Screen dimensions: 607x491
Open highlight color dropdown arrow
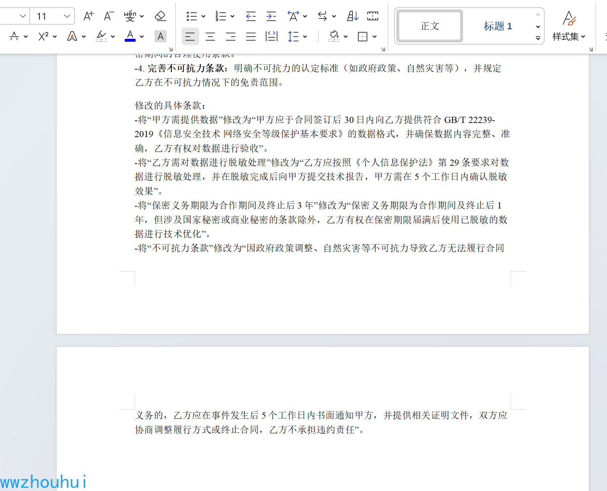[x=113, y=37]
